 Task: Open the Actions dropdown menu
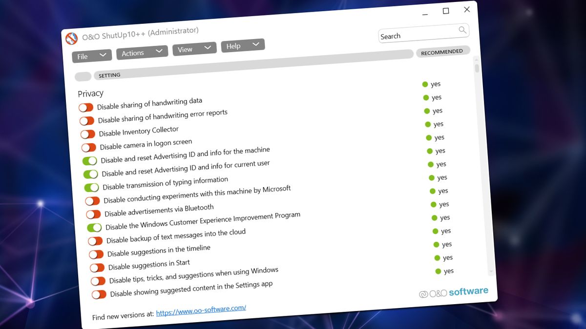(x=142, y=52)
